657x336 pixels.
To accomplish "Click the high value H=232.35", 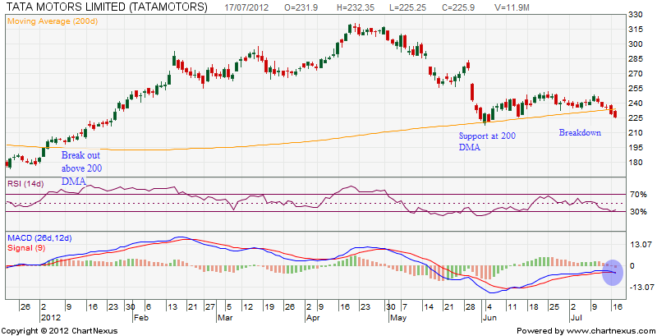I will point(356,7).
